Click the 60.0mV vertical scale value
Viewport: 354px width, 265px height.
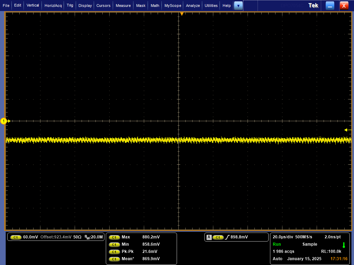(30, 237)
